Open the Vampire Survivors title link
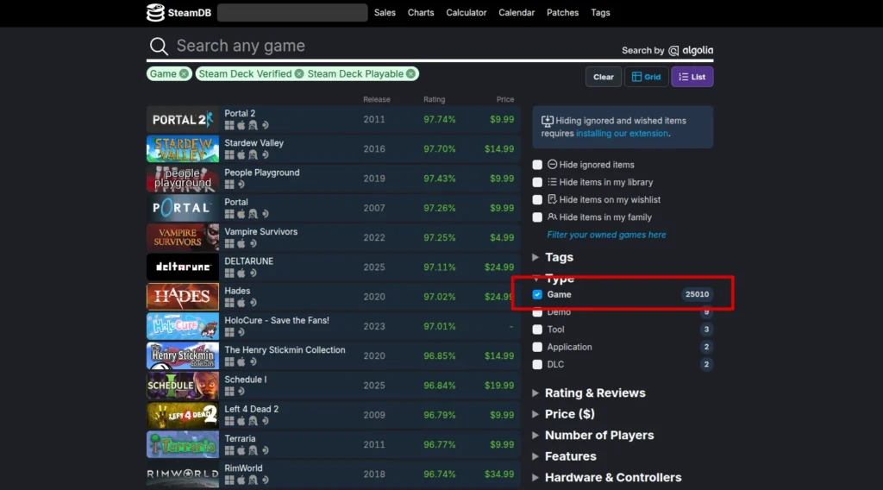Screen dimensions: 883x490 point(260,231)
